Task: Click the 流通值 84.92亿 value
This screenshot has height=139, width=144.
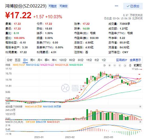Action: point(125,47)
